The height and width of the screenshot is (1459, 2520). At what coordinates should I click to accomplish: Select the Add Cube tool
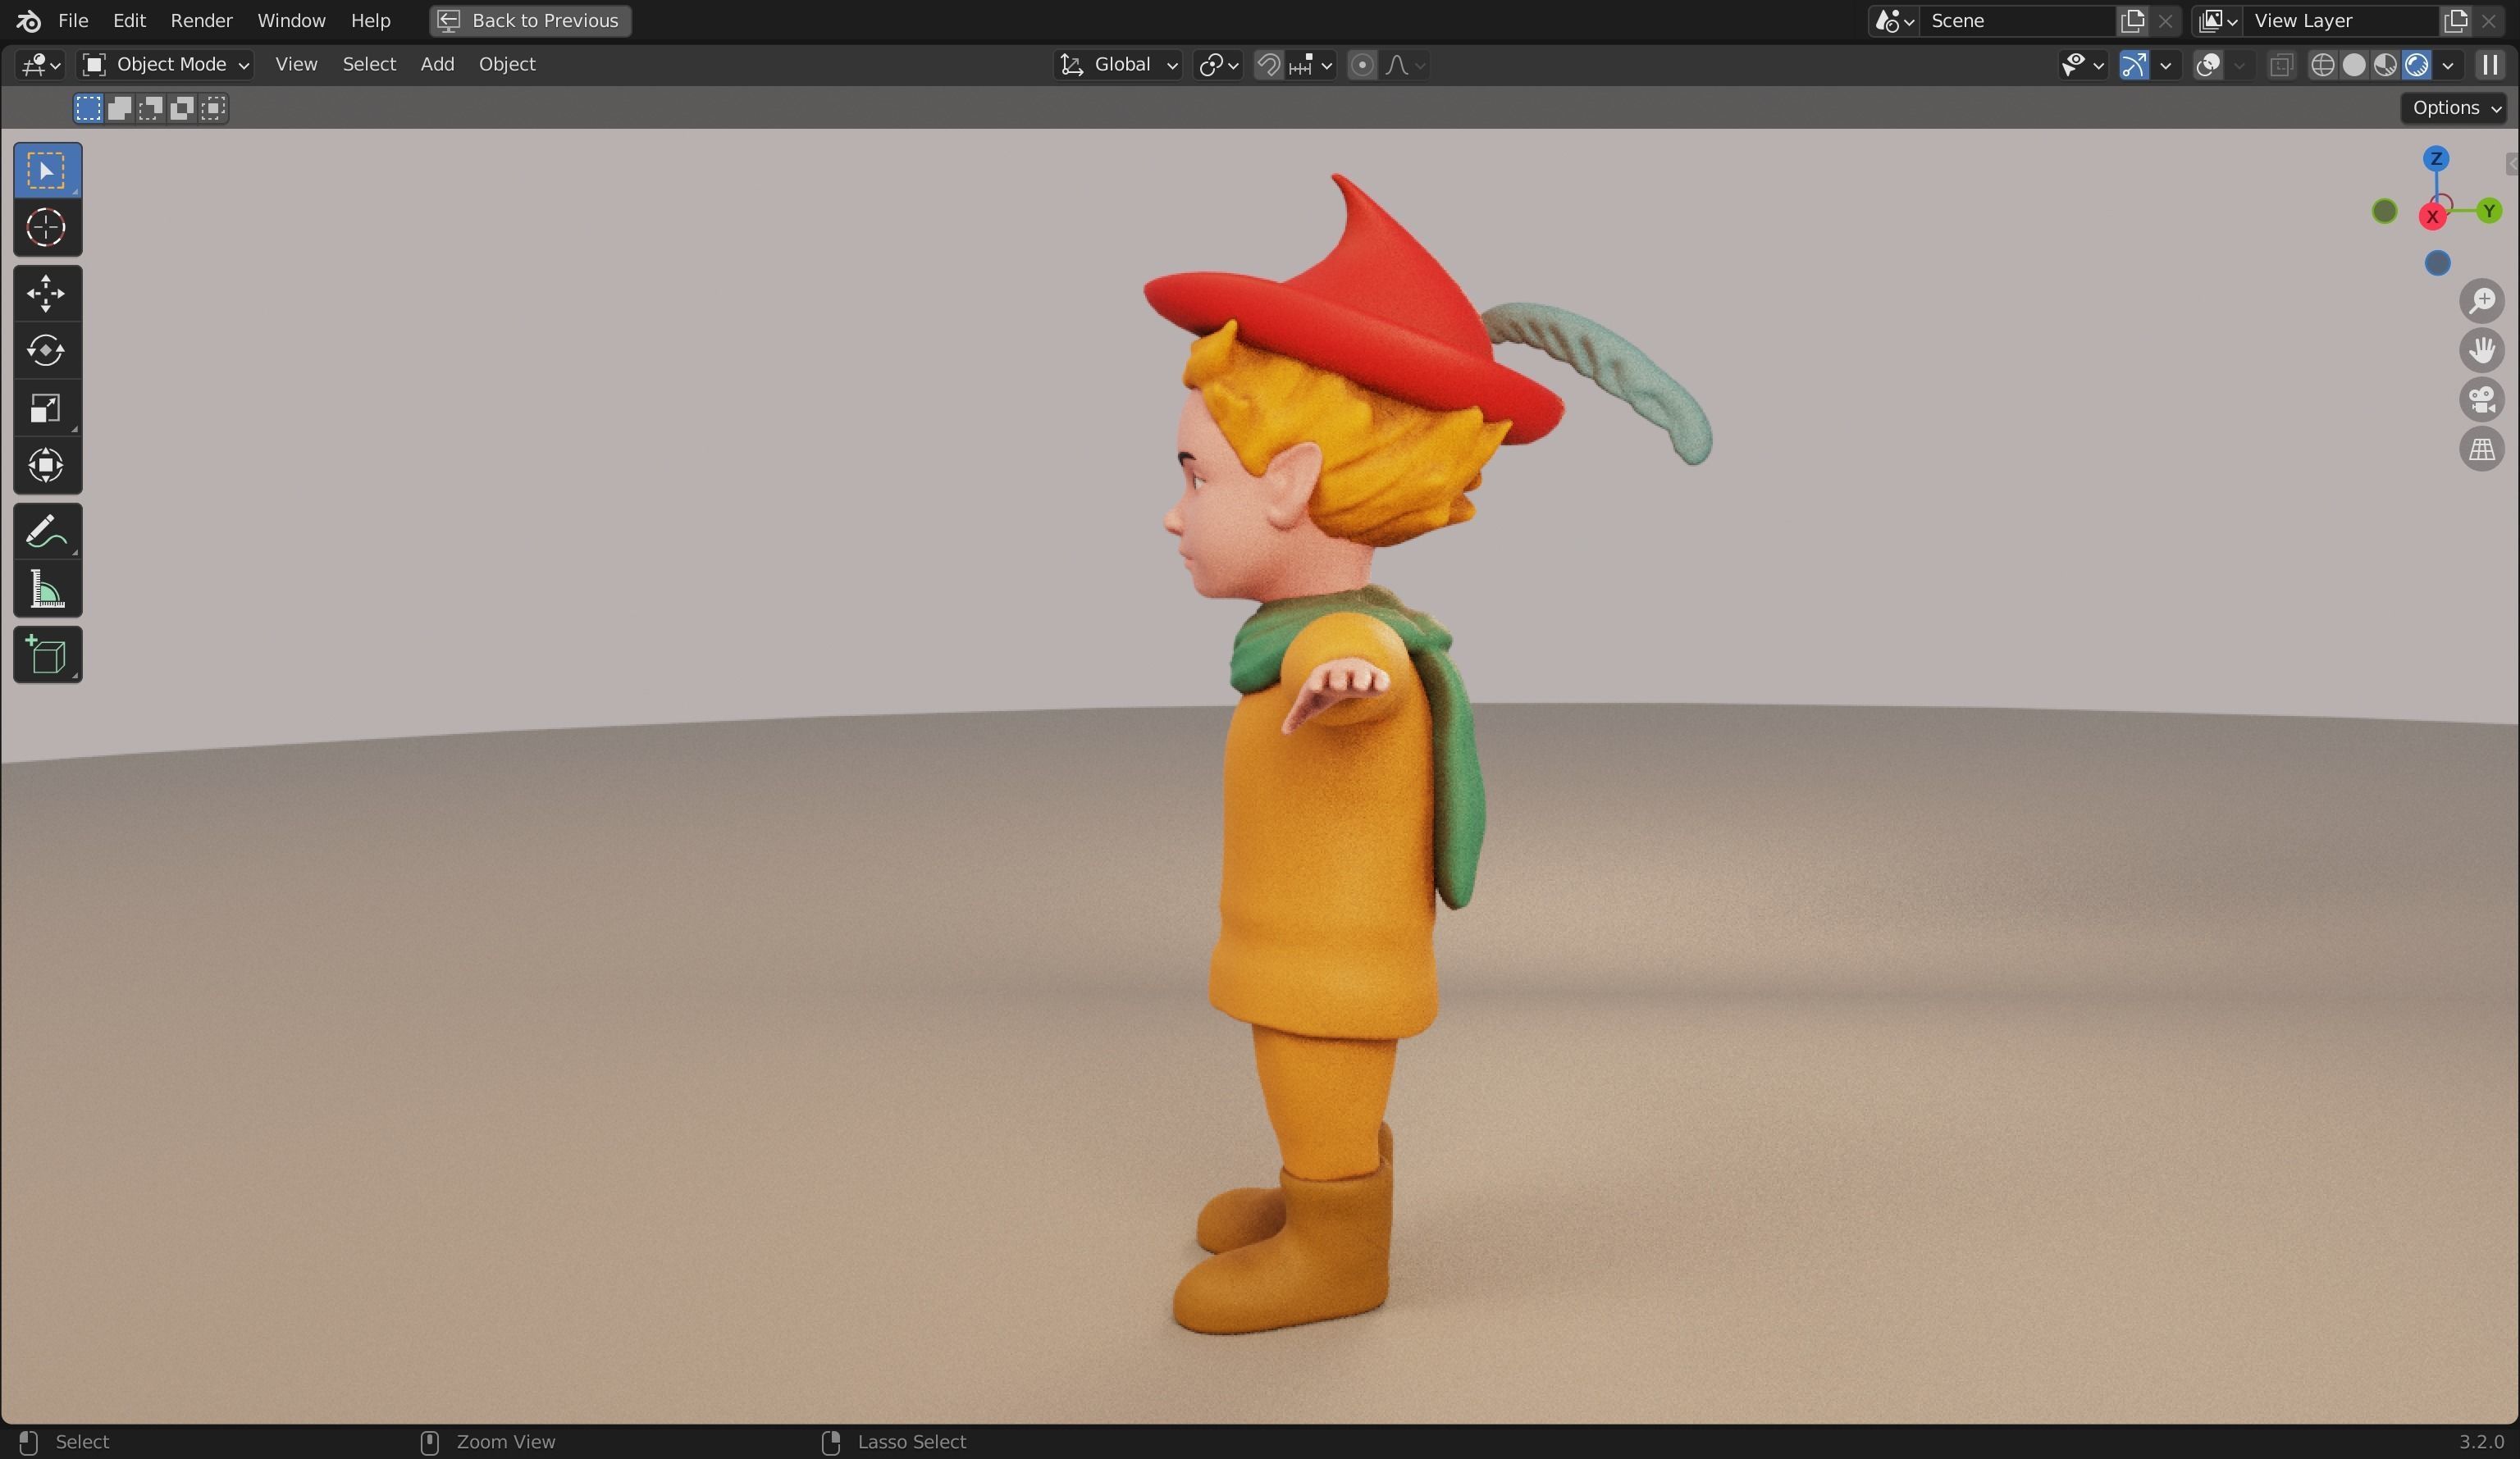(47, 655)
